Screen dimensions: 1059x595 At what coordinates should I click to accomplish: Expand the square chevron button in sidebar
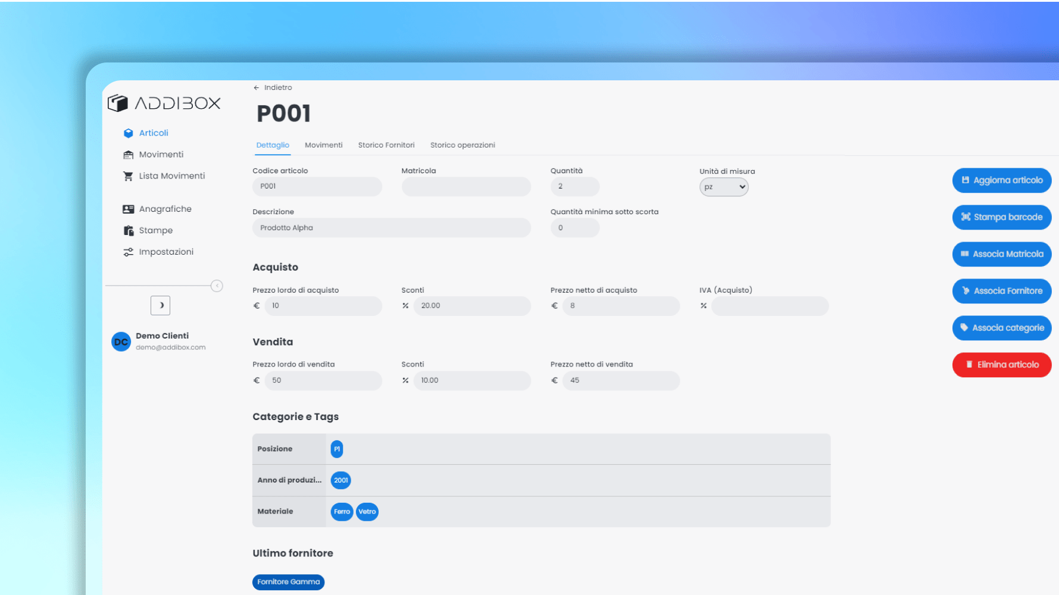pos(161,305)
